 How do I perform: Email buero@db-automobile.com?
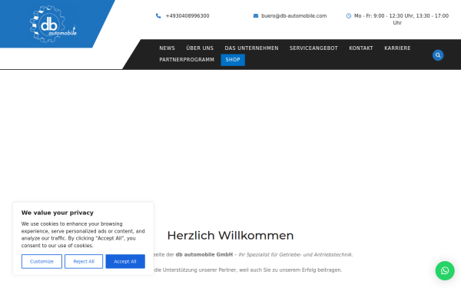coord(294,16)
